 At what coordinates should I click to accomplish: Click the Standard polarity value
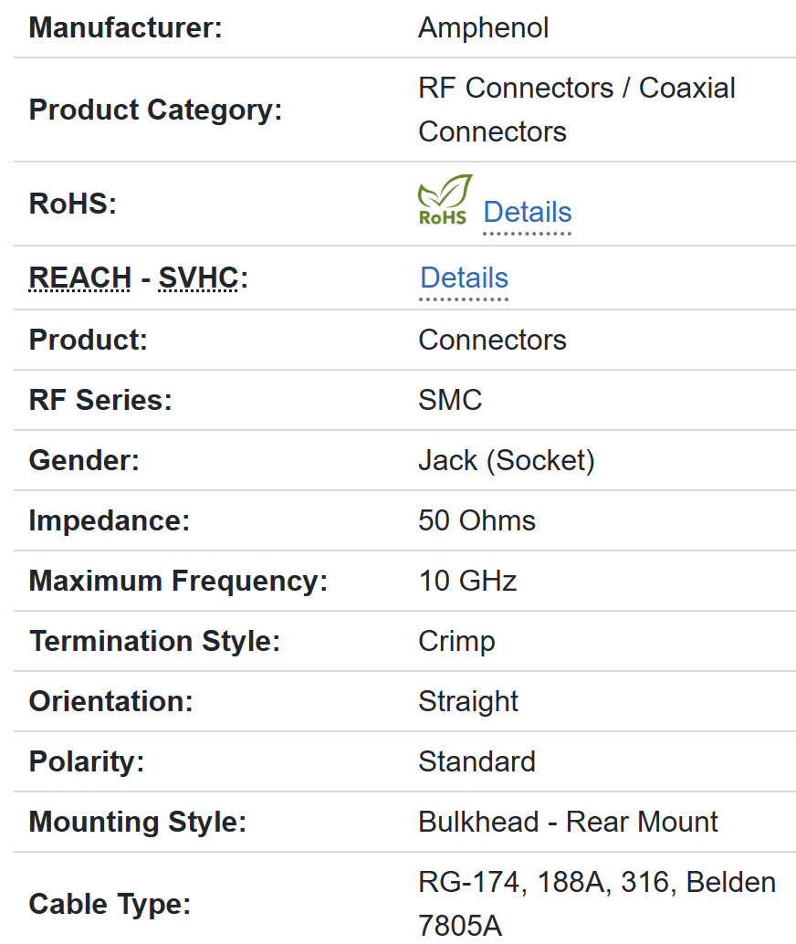click(x=477, y=761)
